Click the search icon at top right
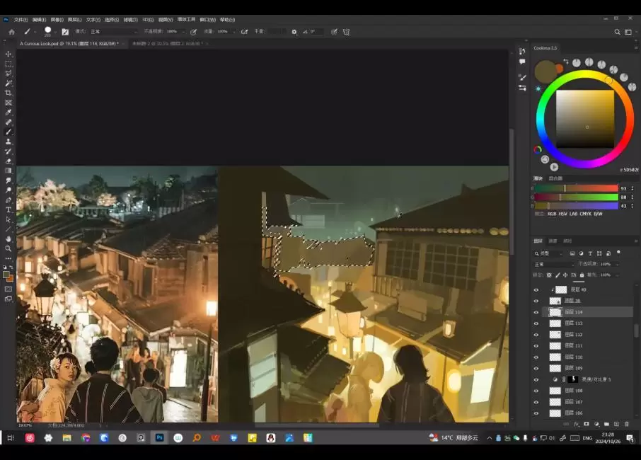 (x=617, y=32)
